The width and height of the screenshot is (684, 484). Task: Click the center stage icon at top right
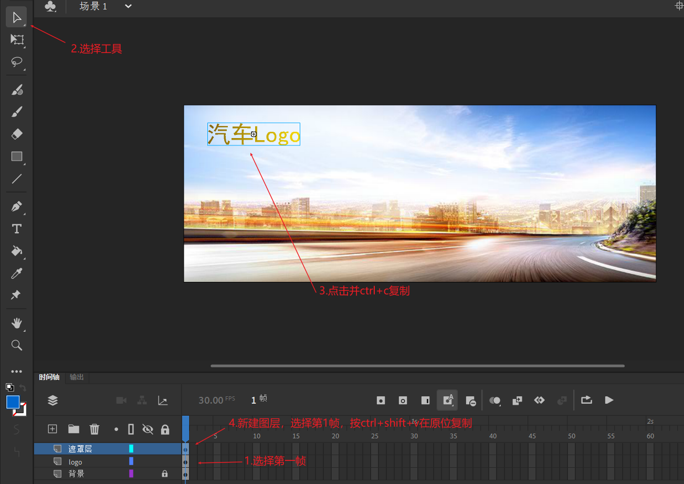[x=679, y=5]
